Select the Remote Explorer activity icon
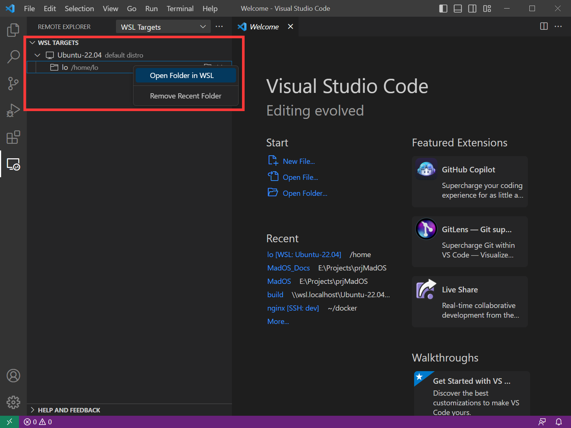Viewport: 571px width, 428px height. tap(13, 164)
